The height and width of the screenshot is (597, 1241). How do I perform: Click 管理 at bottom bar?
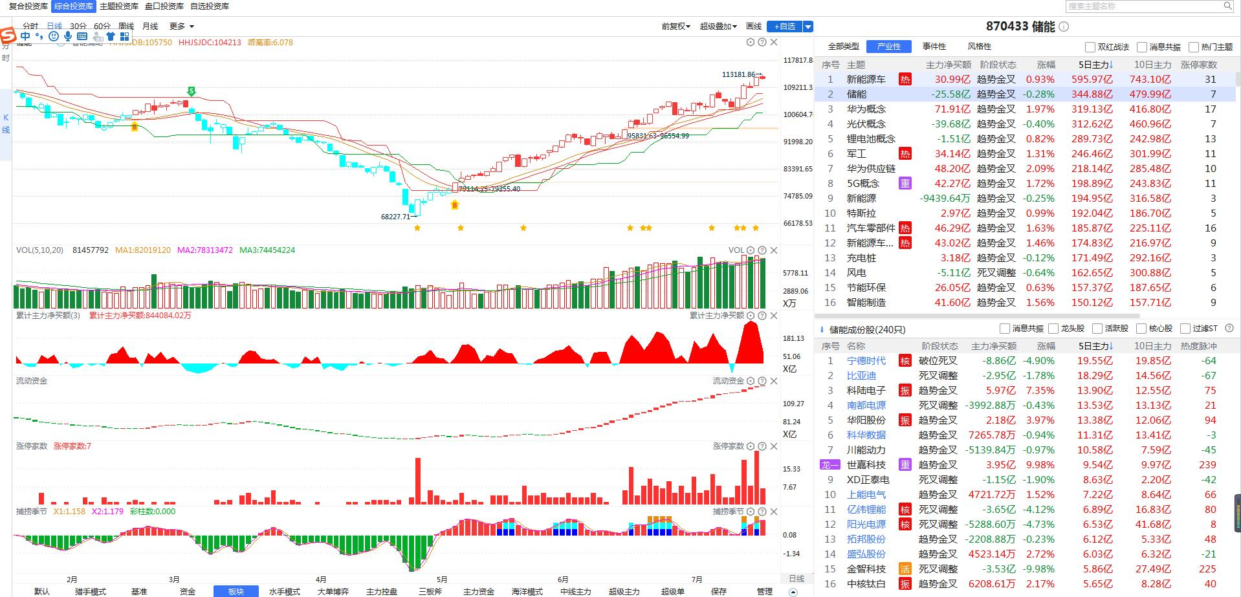(764, 591)
